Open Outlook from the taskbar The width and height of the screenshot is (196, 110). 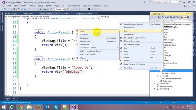tap(47, 107)
